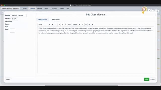The width and height of the screenshot is (161, 90).
Task: Toggle underline formatting in the editor toolbar
Action: (x=59, y=24)
